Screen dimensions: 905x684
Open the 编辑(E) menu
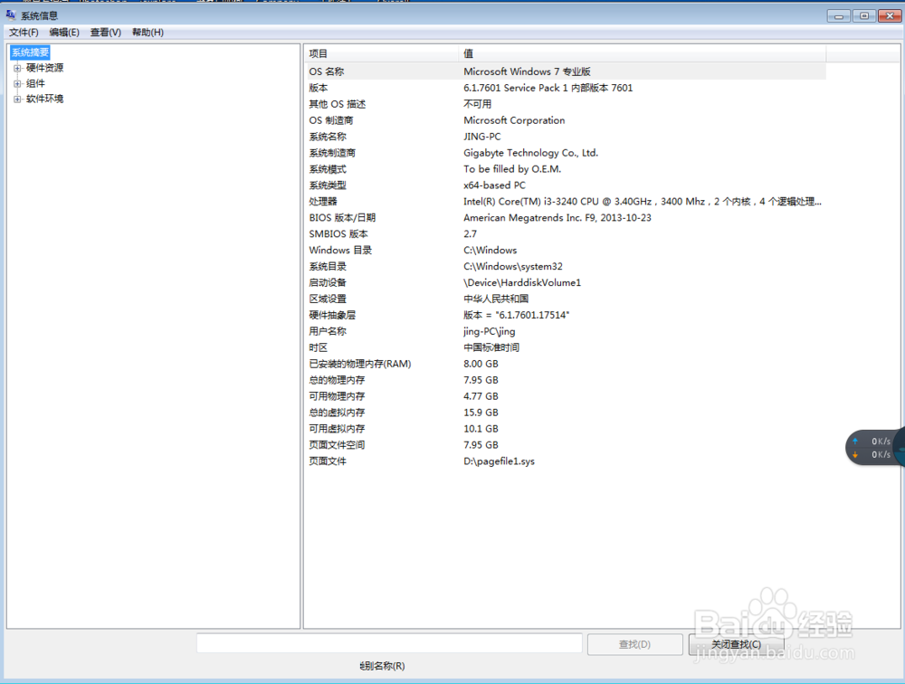(64, 33)
